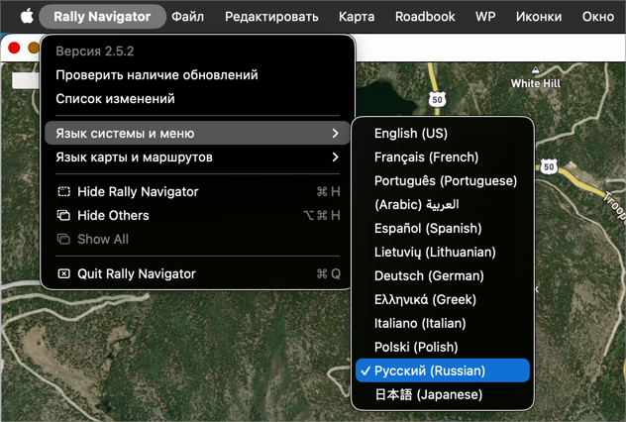Open the WP menu
The image size is (626, 422).
(485, 17)
